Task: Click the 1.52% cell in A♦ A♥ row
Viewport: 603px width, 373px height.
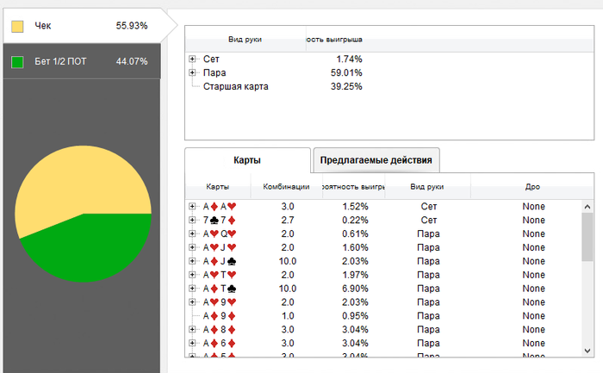Action: (355, 207)
